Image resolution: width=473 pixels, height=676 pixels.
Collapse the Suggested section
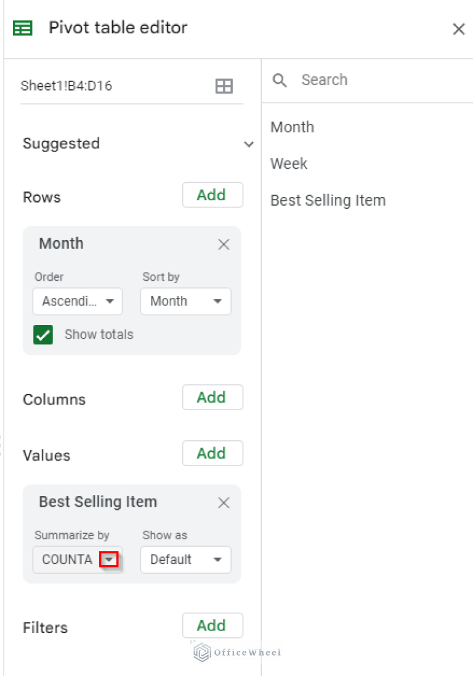click(249, 144)
